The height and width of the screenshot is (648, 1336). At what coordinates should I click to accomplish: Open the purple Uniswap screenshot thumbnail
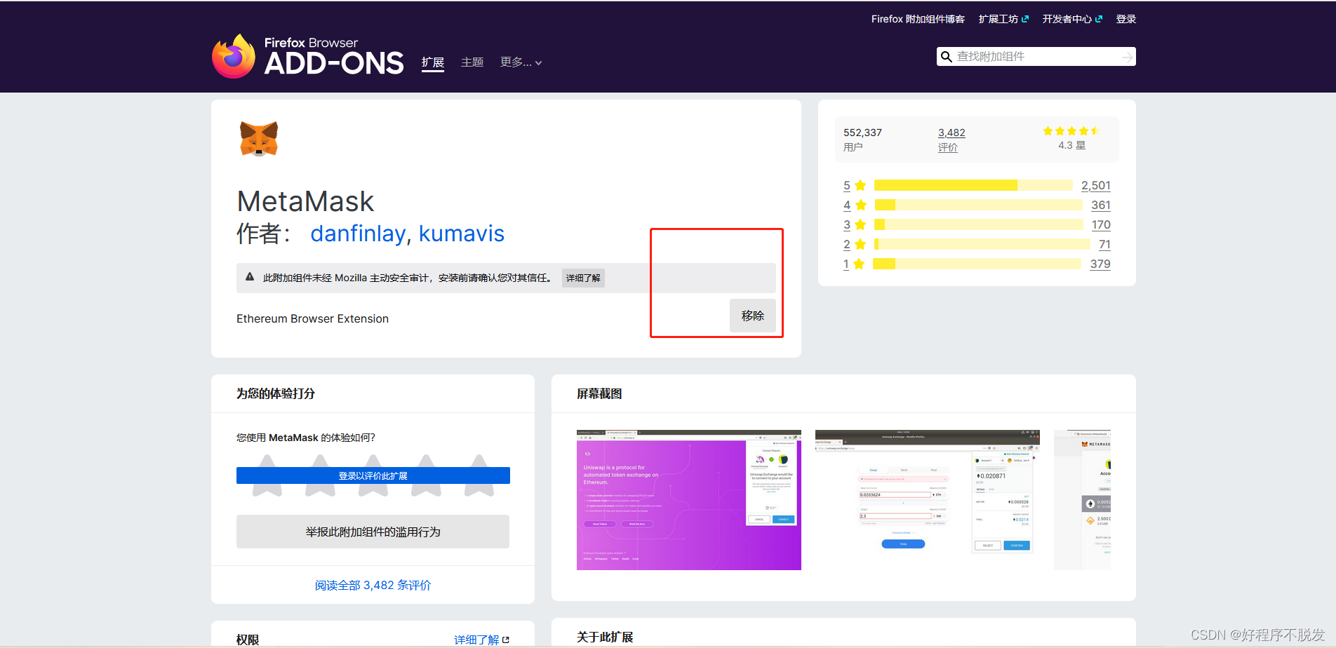689,500
